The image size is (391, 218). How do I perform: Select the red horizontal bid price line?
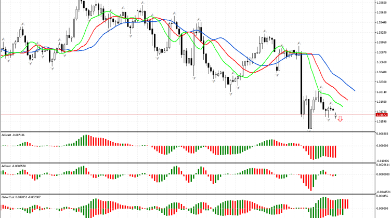(x=156, y=115)
